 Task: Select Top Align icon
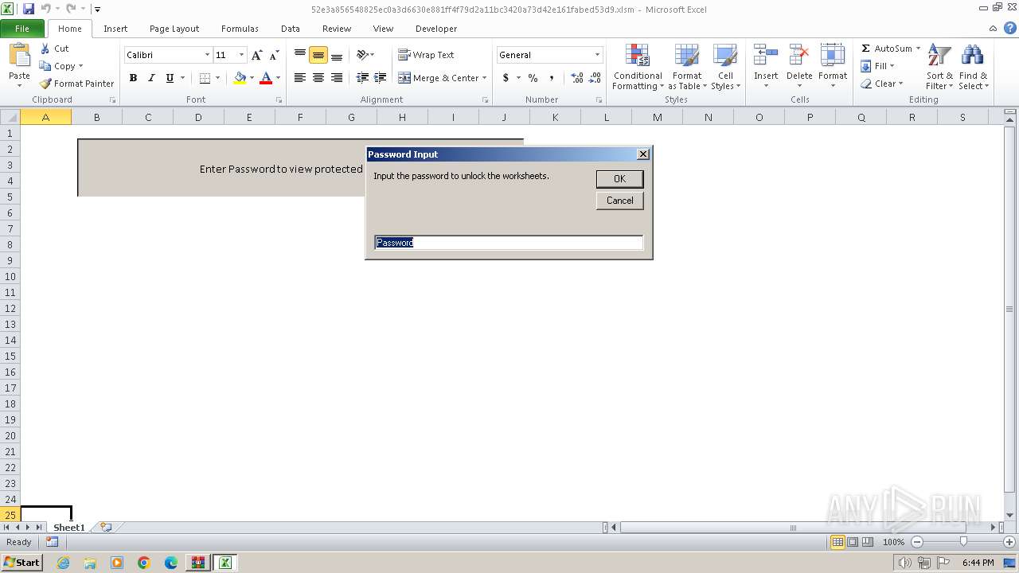(300, 55)
